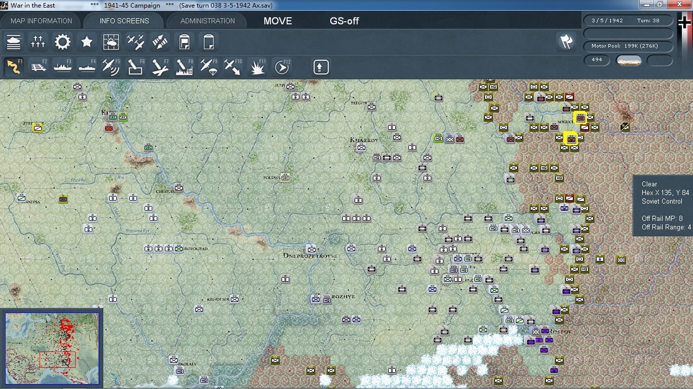
Task: Select the unit counter at Dnepropetrovsk
Action: pyautogui.click(x=311, y=249)
